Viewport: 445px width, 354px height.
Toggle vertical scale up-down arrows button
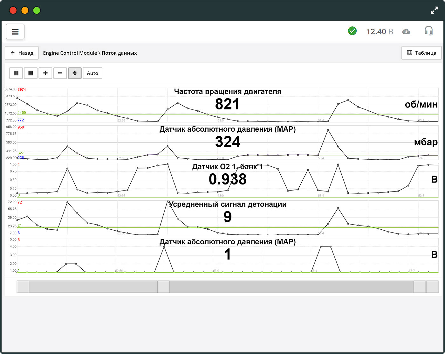[75, 73]
